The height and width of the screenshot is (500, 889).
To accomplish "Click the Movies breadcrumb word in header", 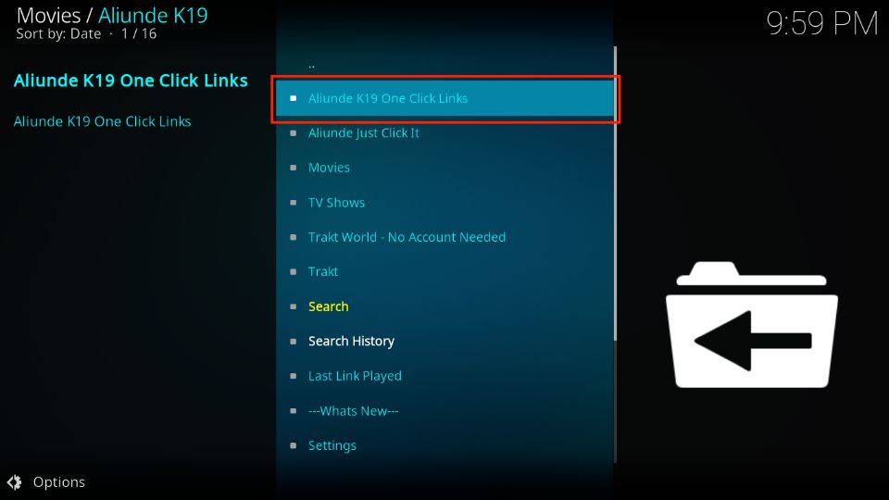I will (x=49, y=16).
